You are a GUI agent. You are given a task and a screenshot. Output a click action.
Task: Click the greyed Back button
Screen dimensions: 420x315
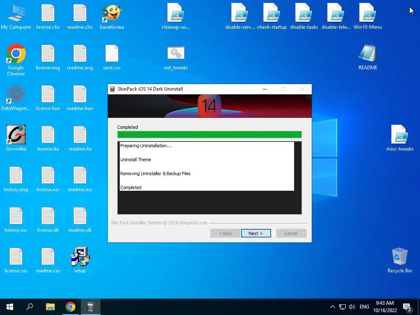pos(225,233)
